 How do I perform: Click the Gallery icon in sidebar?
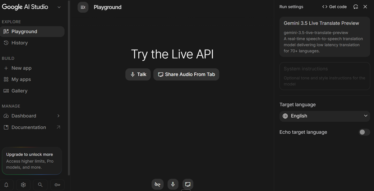click(x=6, y=91)
